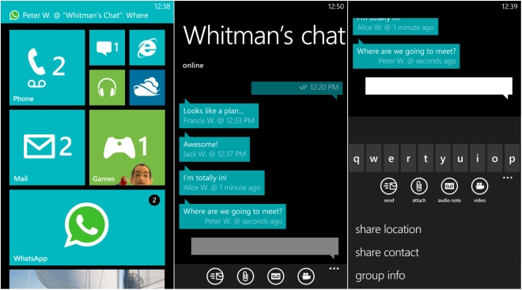
Task: Tap "Where are we going to meet?" in middle chat
Action: [233, 216]
